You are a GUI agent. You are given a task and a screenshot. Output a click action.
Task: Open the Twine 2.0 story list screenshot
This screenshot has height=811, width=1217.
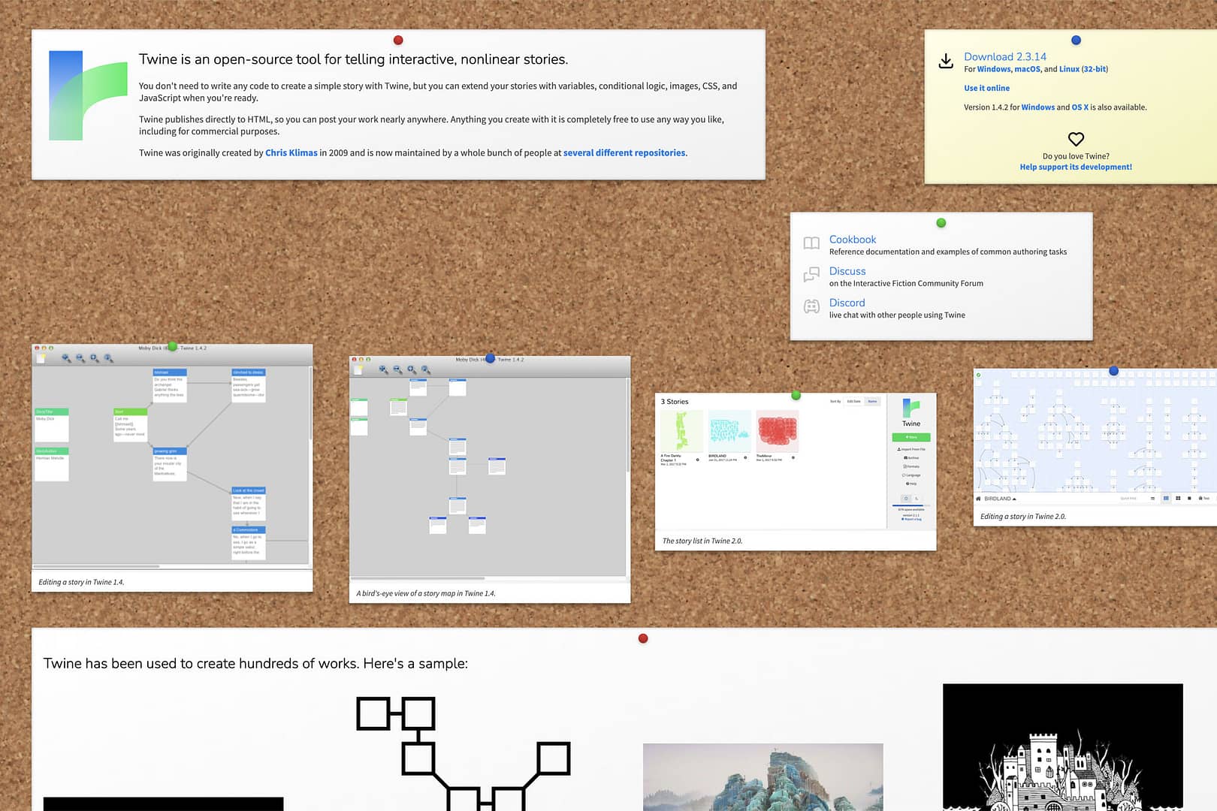pos(796,461)
